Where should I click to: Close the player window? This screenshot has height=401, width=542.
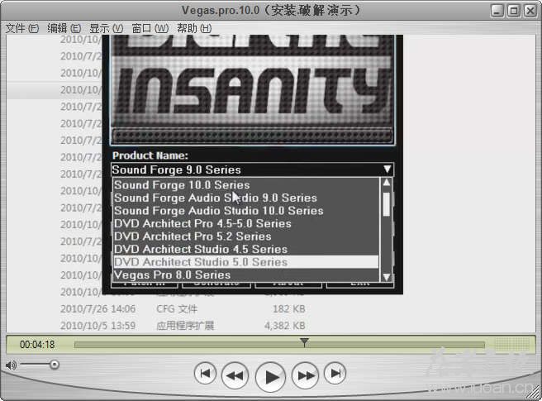pos(530,11)
